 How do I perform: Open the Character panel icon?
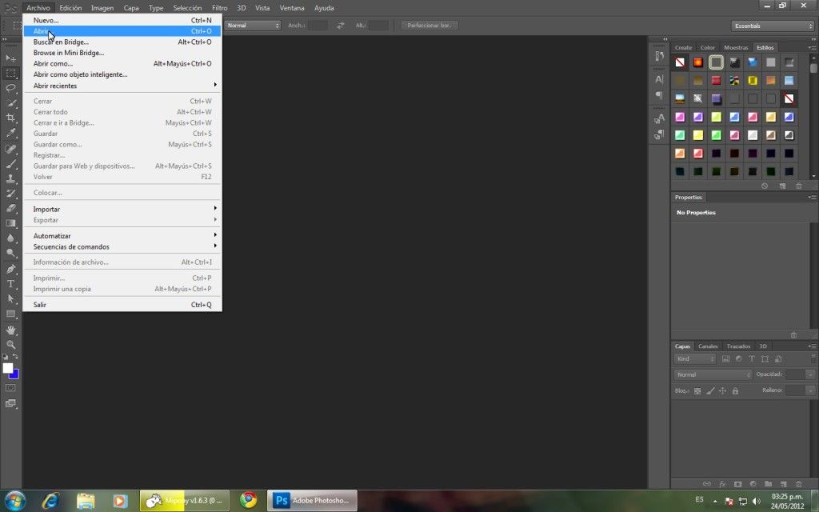tap(659, 79)
